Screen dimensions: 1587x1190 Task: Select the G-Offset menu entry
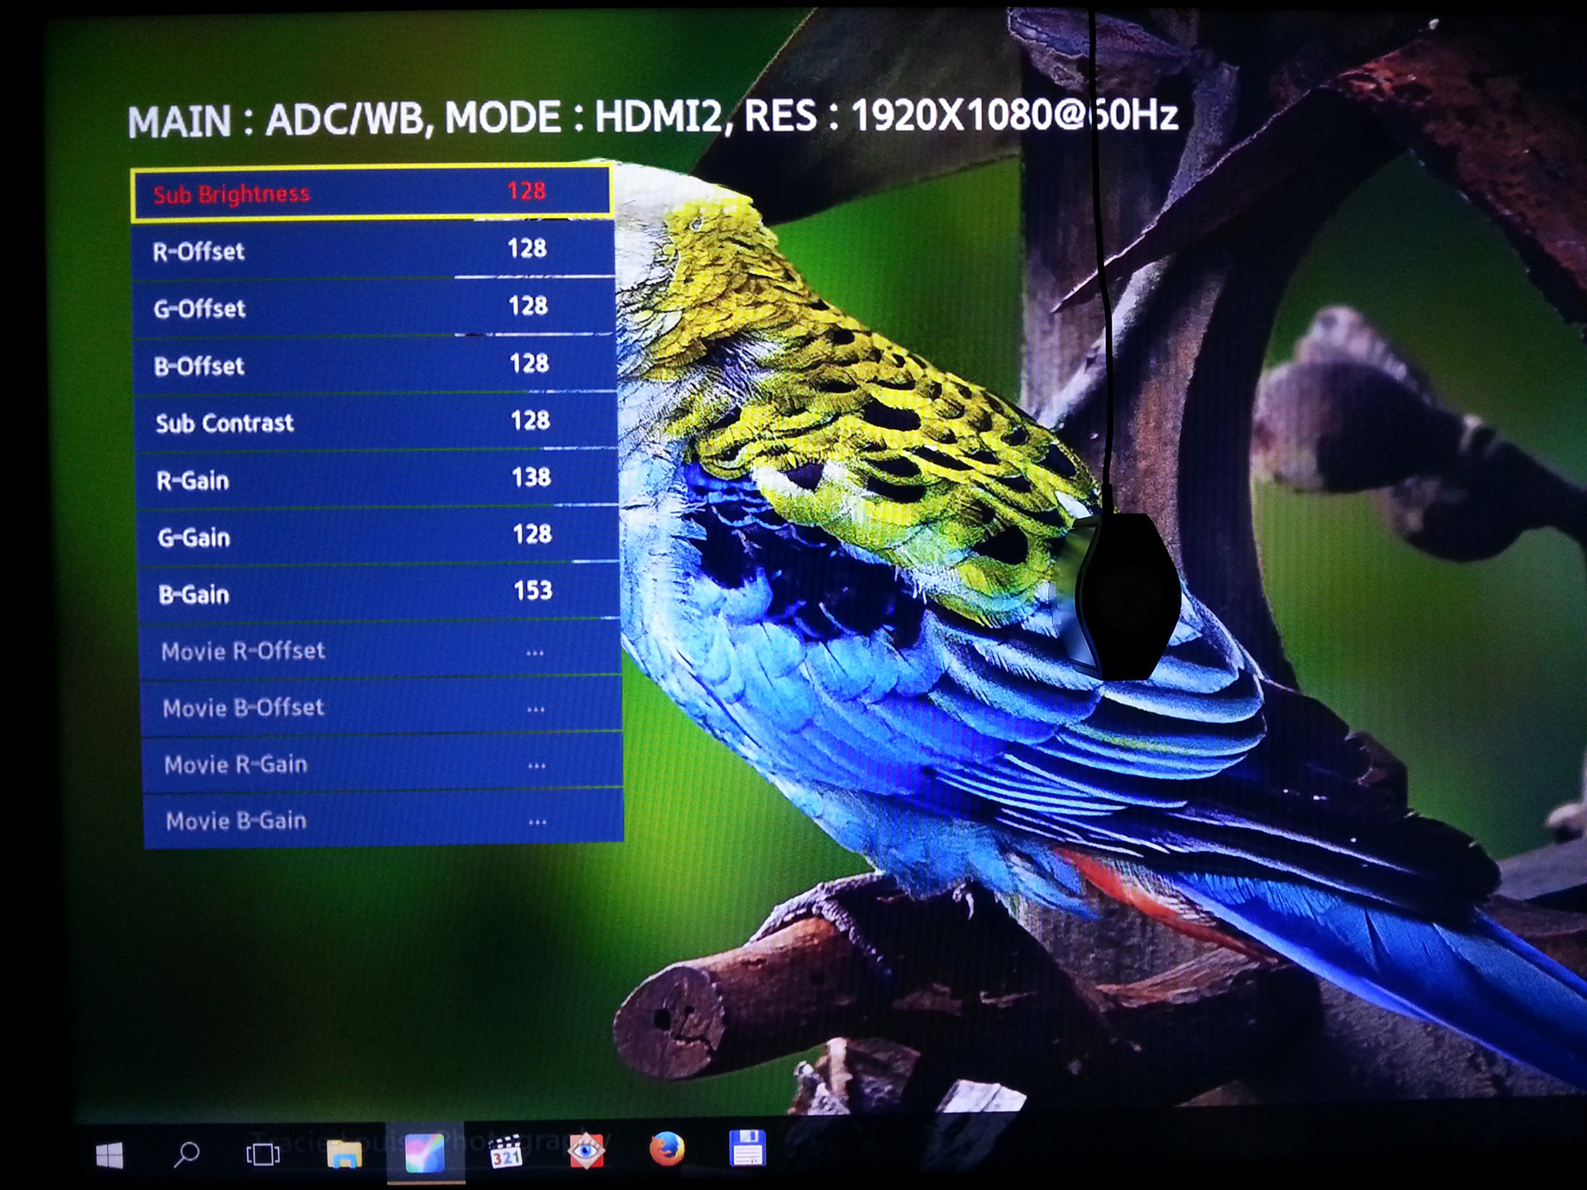374,307
